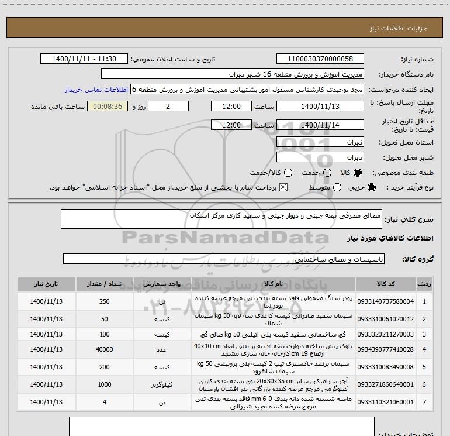The image size is (450, 436).
Task: Click unit عدد in row 4
Action: [x=162, y=350]
